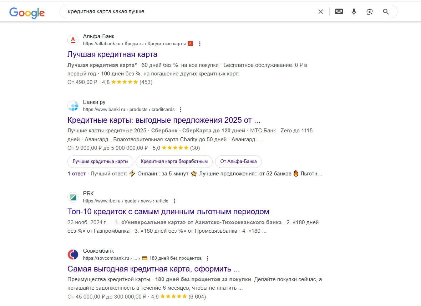The image size is (421, 306).
Task: Clear the search query with X
Action: (x=321, y=12)
